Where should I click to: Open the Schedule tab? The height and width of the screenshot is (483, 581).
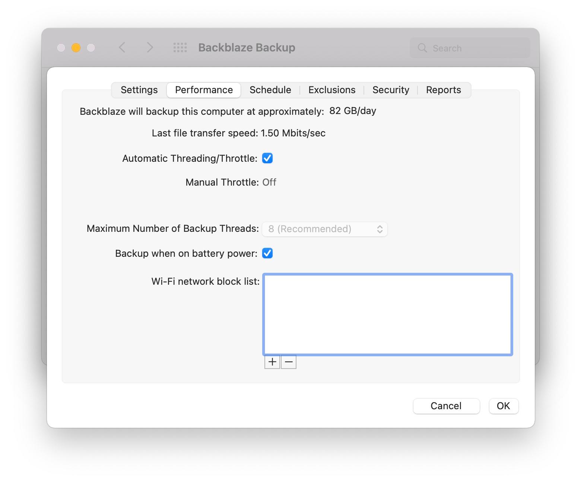click(270, 90)
